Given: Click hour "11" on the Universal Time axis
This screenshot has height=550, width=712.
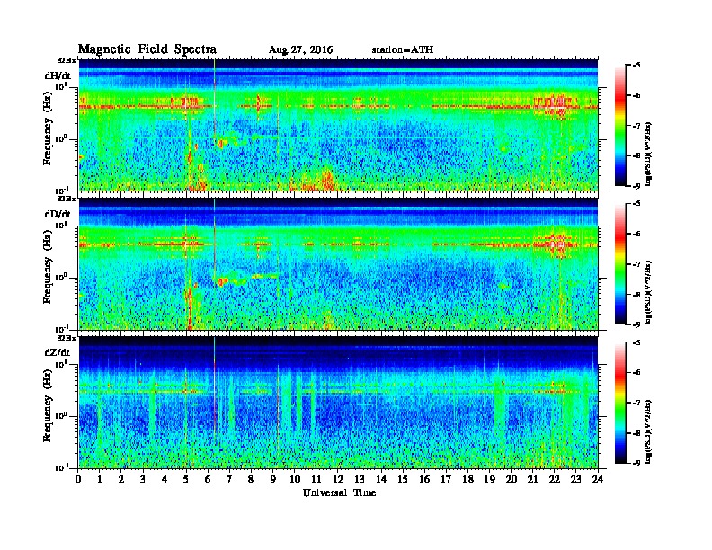Looking at the screenshot, I should pos(316,479).
